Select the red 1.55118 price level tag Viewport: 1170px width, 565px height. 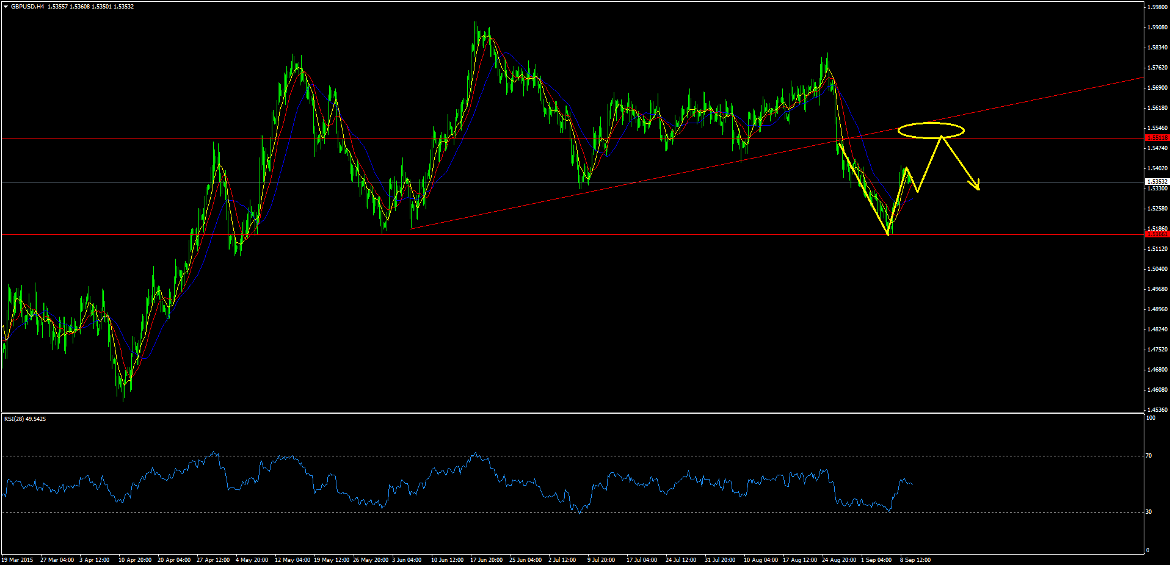pos(1157,138)
